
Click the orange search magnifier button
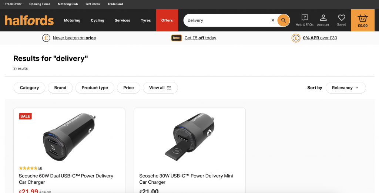[x=284, y=20]
